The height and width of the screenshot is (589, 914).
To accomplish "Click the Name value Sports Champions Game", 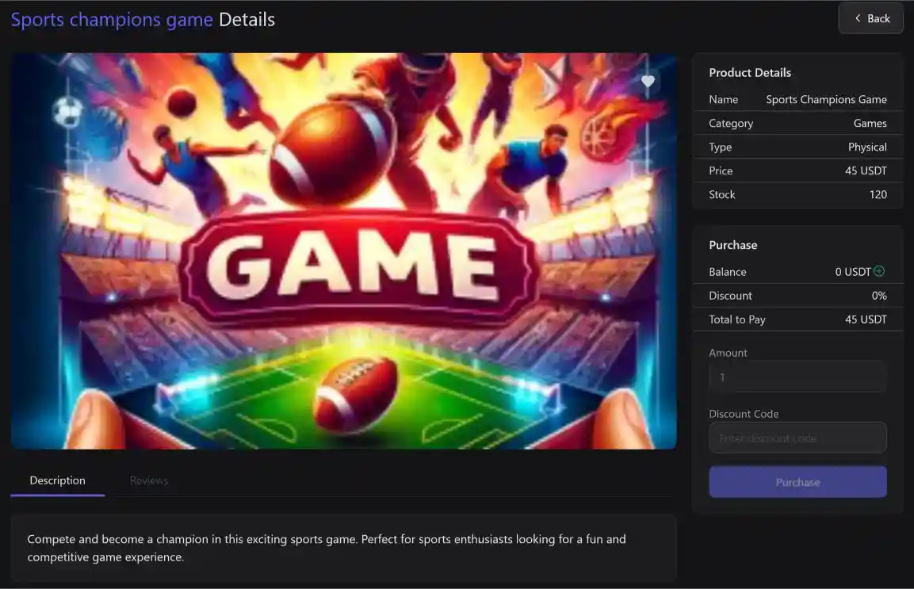I will click(x=826, y=100).
